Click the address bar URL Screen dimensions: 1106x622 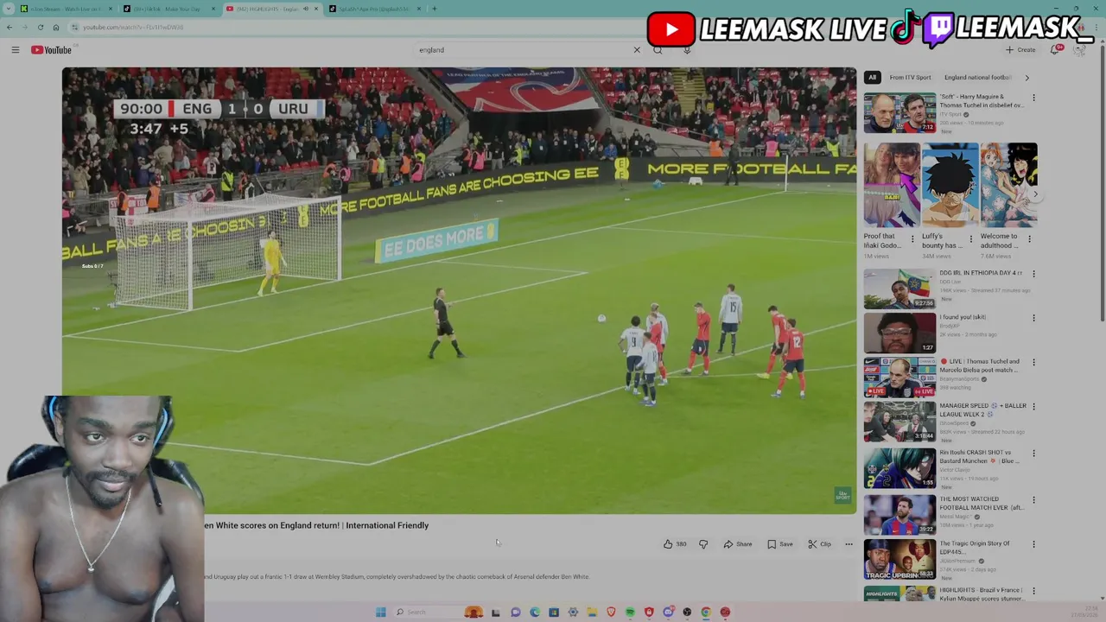point(133,27)
